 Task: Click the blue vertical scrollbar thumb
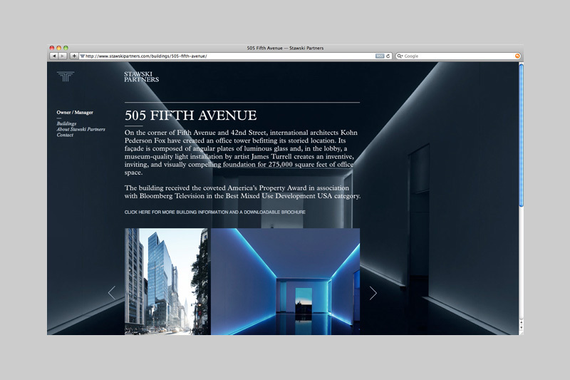(x=521, y=135)
